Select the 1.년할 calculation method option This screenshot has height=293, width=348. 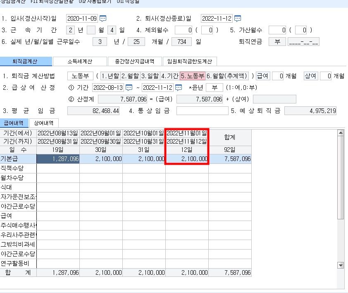pyautogui.click(x=110, y=76)
